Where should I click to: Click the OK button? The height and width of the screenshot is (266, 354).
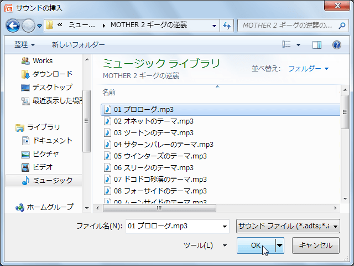pyautogui.click(x=256, y=245)
